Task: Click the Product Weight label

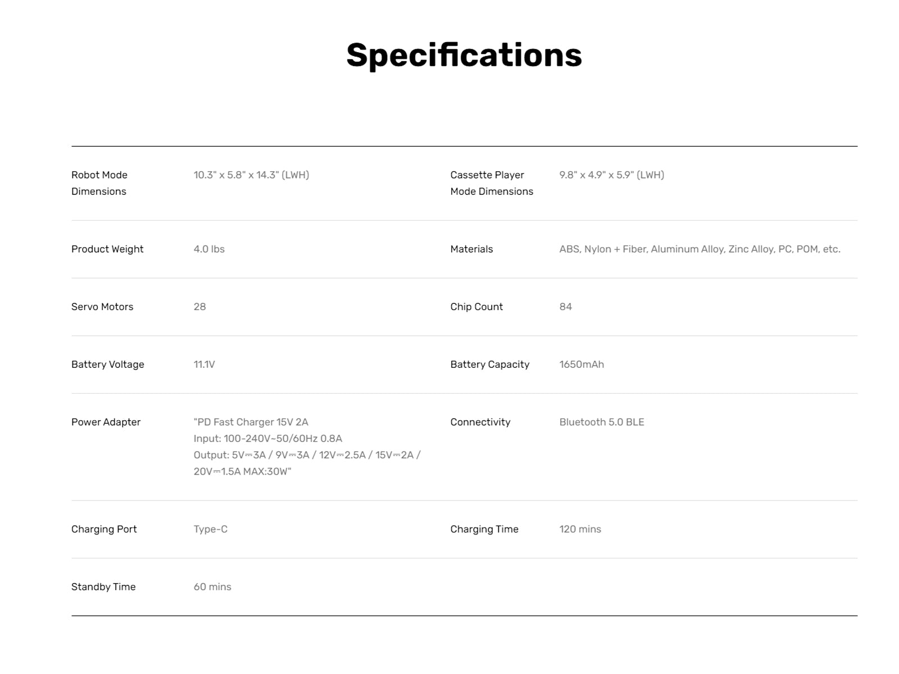Action: [x=107, y=249]
